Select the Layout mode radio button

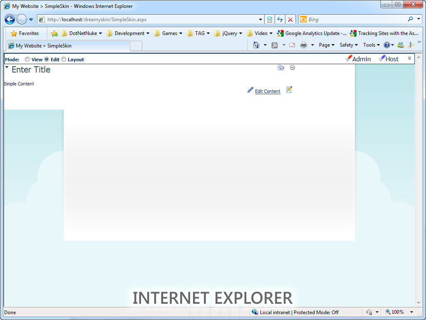(x=64, y=59)
